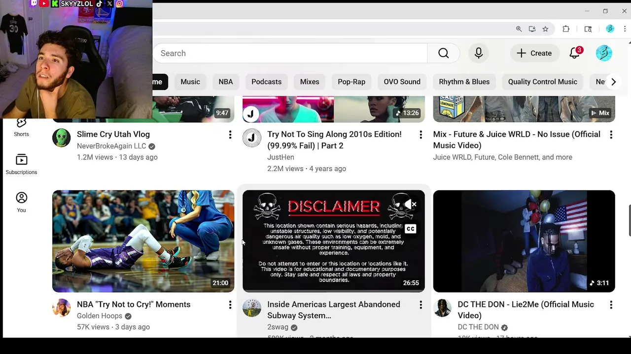This screenshot has height=354, width=631.
Task: Open the browser side panel icon
Action: pos(588,29)
